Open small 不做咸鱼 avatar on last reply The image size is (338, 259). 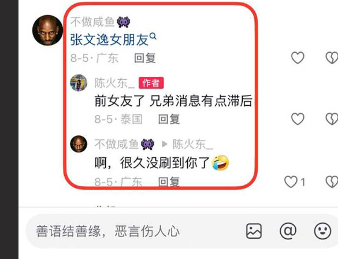click(x=79, y=144)
